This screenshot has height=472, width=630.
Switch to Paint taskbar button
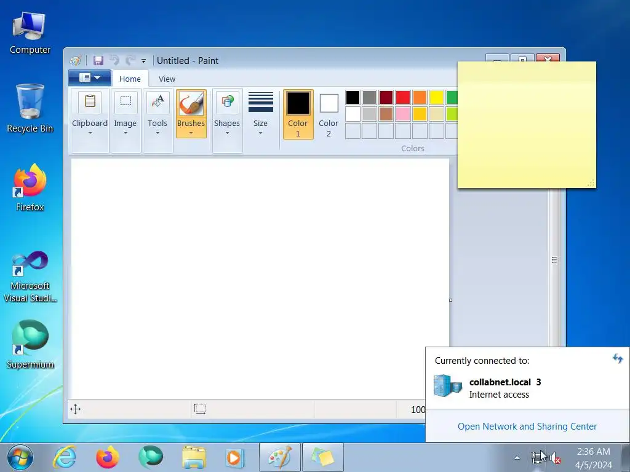280,457
